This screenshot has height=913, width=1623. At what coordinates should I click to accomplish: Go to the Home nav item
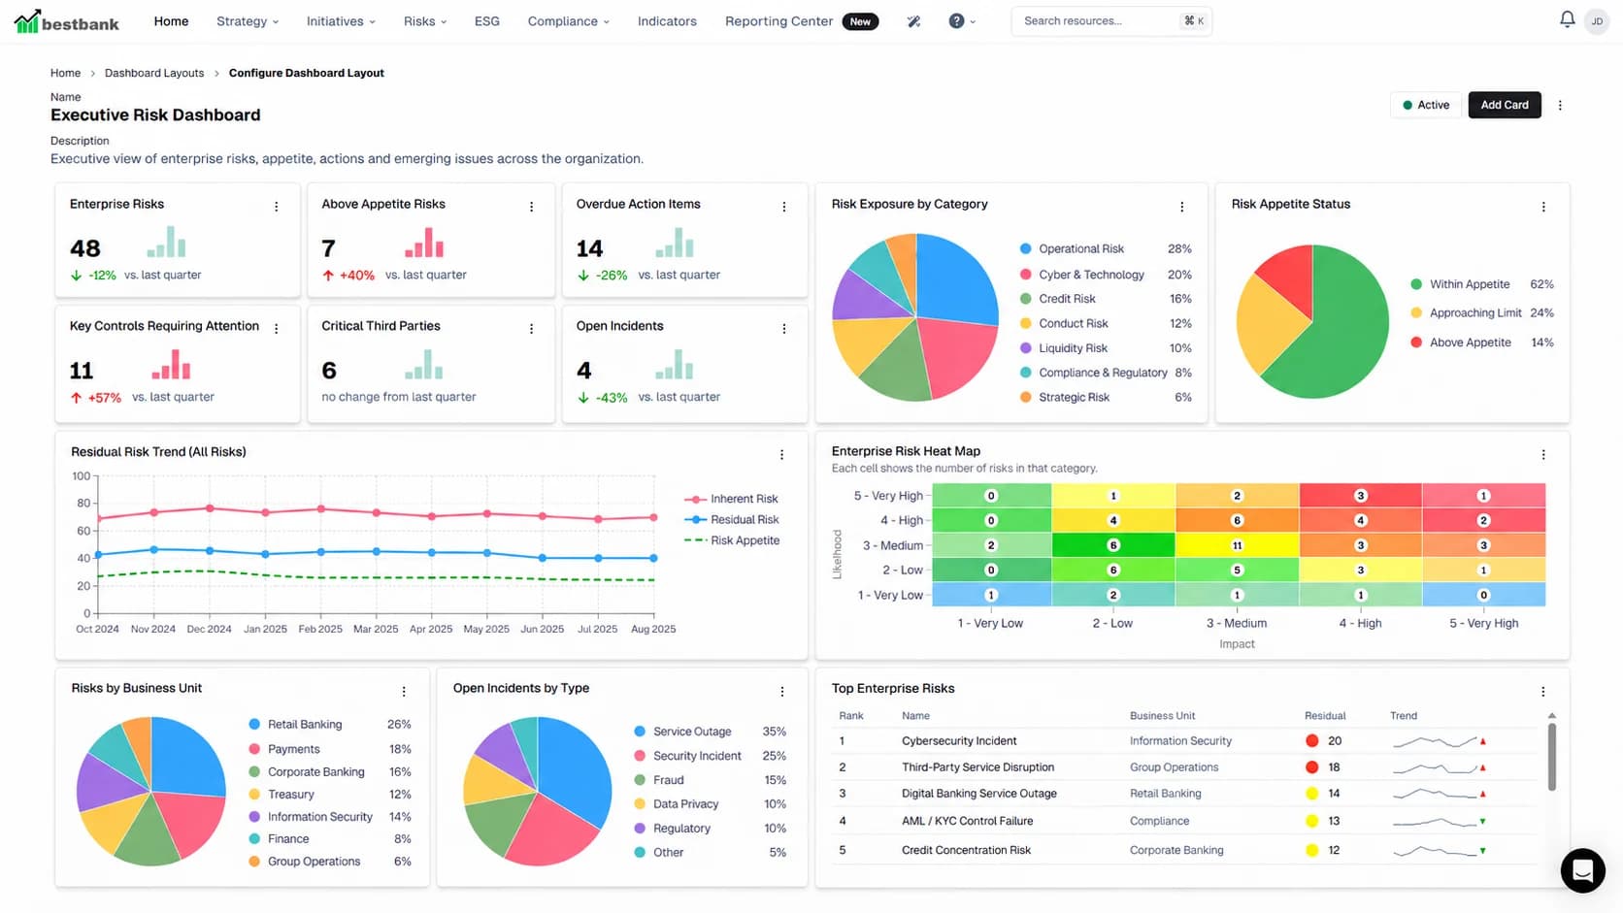click(171, 21)
